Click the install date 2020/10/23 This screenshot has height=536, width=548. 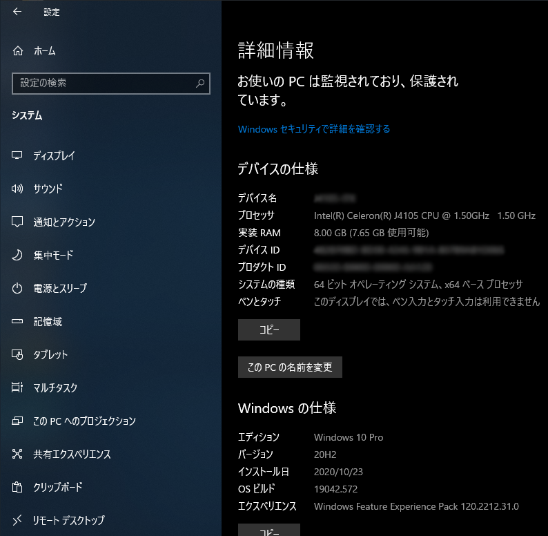[x=338, y=472]
